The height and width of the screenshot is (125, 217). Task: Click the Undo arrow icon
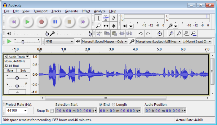141,33
